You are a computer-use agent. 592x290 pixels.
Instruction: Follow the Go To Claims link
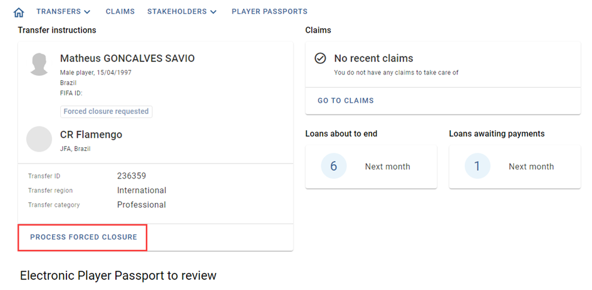(345, 100)
